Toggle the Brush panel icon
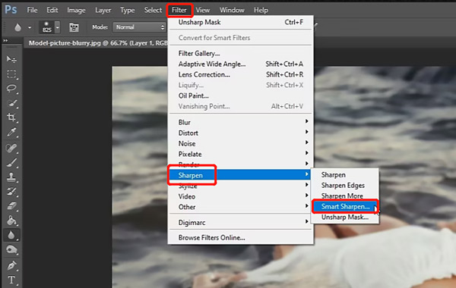The width and height of the screenshot is (456, 288). coord(74,27)
